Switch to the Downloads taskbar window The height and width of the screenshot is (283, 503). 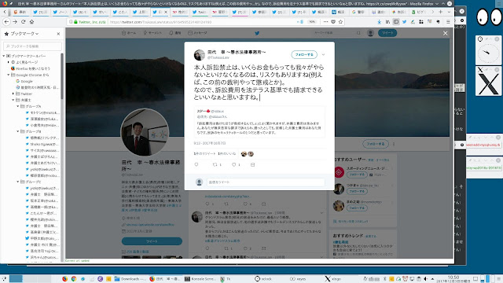130,279
